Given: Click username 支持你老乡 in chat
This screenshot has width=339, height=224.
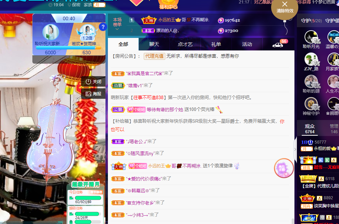Looking at the screenshot, I should coord(141,203).
